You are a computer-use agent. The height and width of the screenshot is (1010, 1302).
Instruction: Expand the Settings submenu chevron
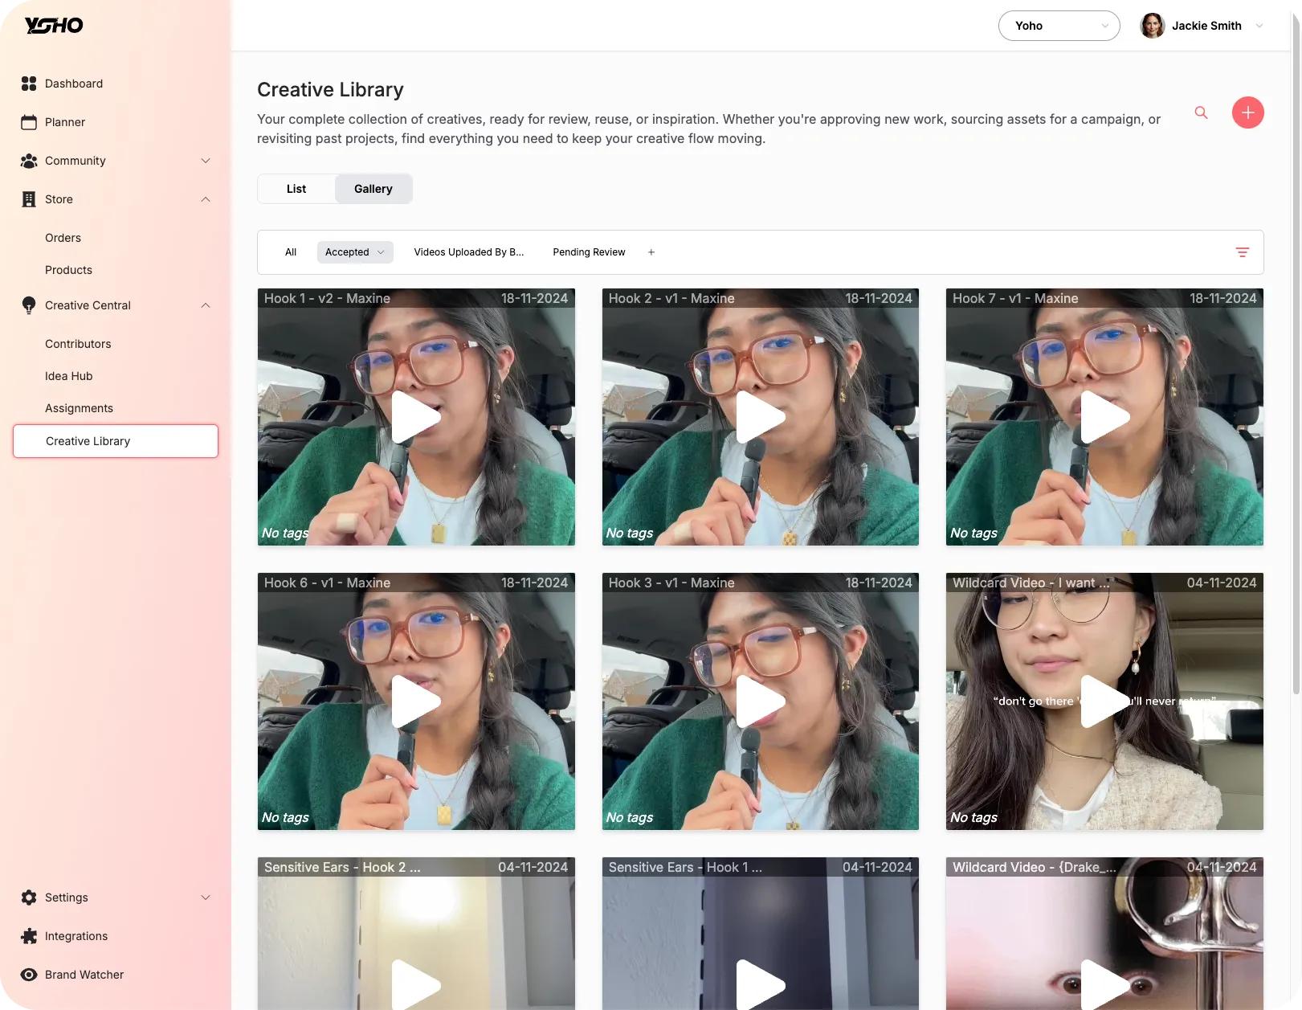pyautogui.click(x=206, y=898)
